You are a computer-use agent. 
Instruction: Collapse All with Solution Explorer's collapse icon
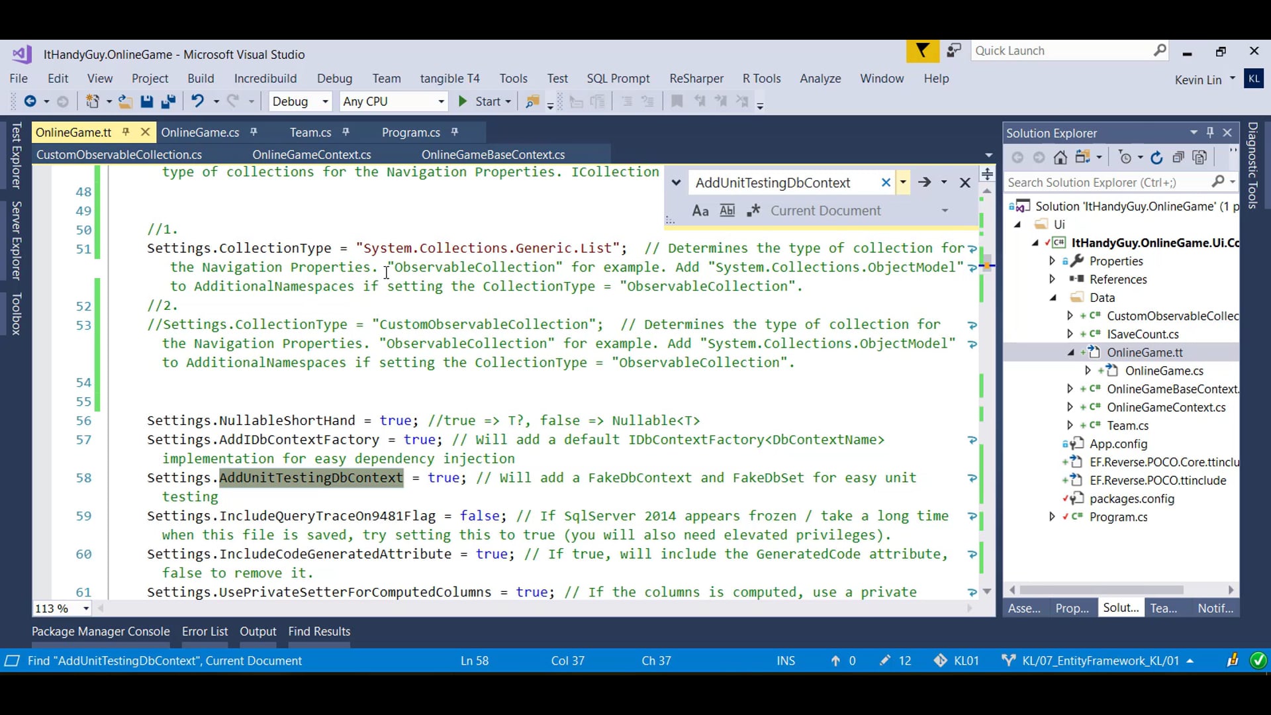pyautogui.click(x=1179, y=158)
